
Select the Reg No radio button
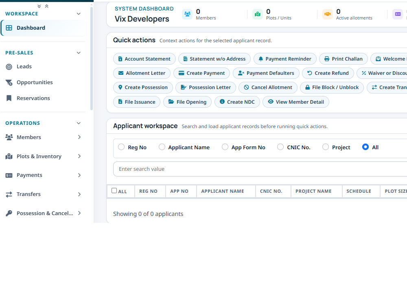121,147
